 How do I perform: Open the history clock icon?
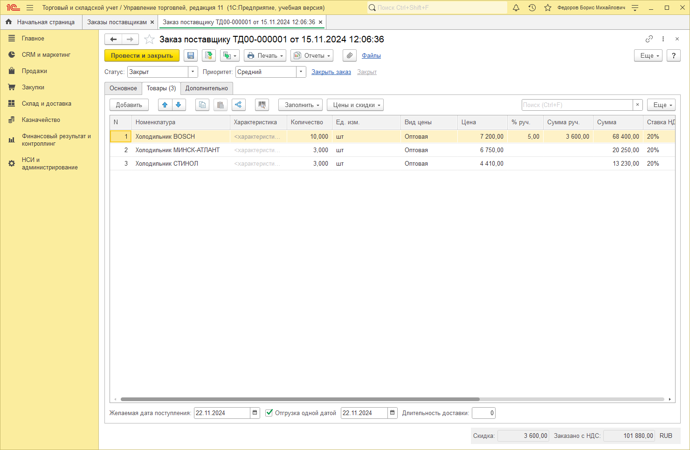(x=532, y=7)
